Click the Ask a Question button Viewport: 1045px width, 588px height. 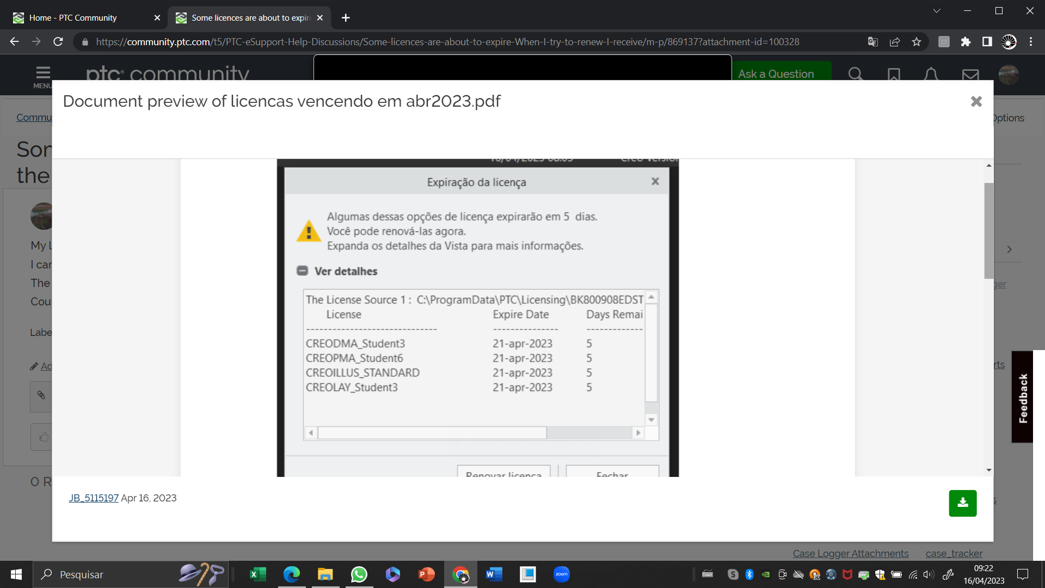point(776,74)
